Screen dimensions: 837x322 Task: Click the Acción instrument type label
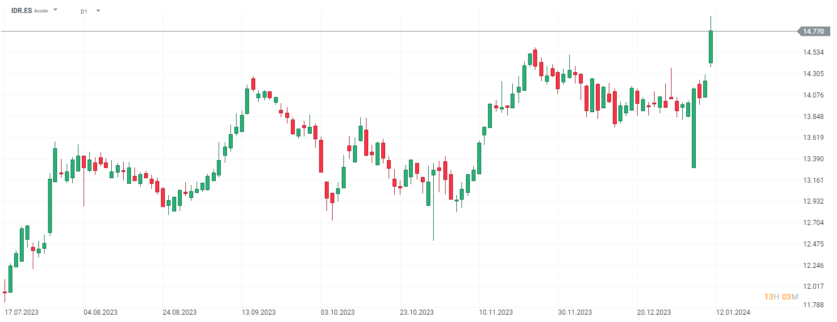41,11
